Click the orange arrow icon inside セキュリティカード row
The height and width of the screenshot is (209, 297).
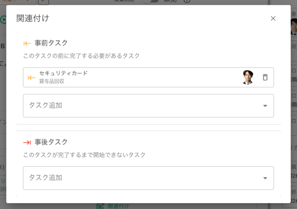click(x=32, y=77)
